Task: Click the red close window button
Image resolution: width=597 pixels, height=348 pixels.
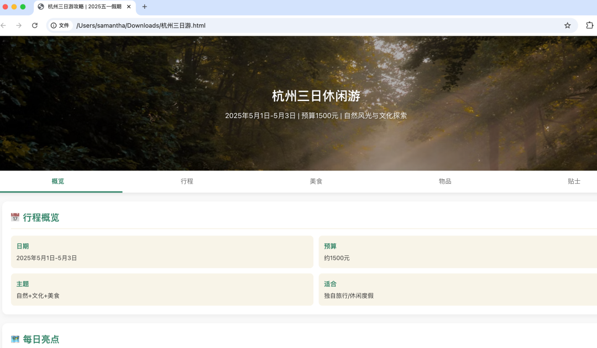Action: (6, 7)
